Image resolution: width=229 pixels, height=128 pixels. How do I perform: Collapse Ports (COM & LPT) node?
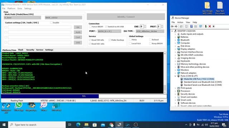(x=175, y=76)
